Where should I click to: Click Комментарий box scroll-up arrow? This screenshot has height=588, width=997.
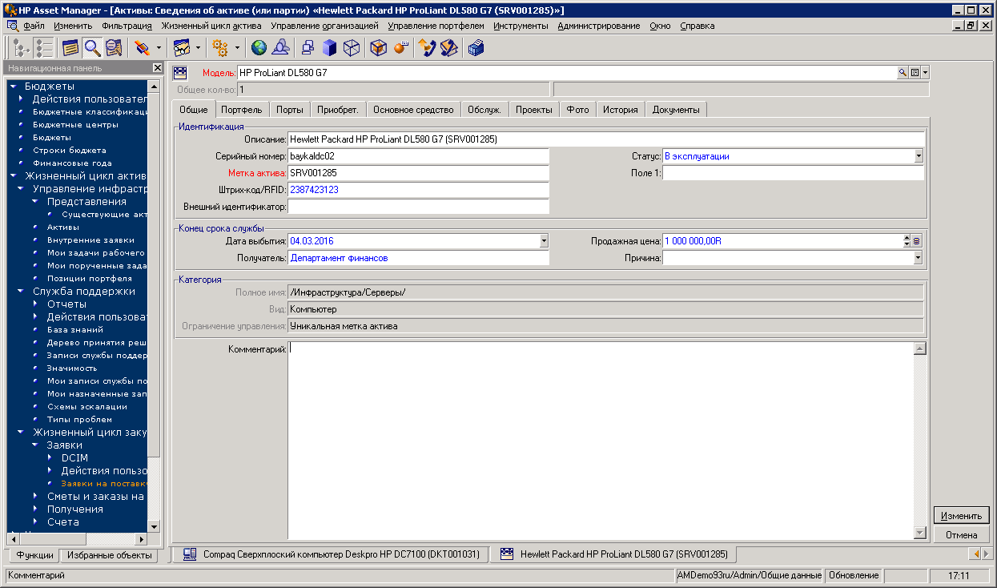pyautogui.click(x=920, y=348)
